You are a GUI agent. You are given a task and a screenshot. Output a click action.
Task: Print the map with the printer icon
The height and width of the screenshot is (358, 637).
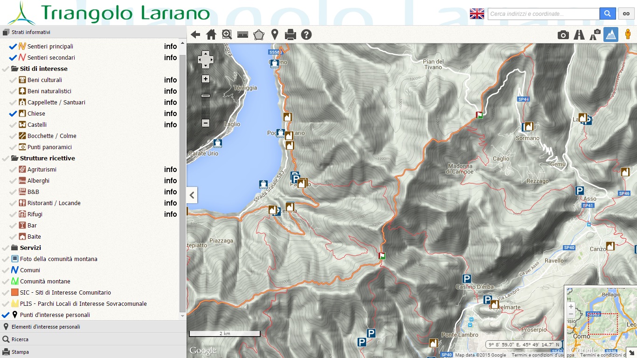click(290, 34)
